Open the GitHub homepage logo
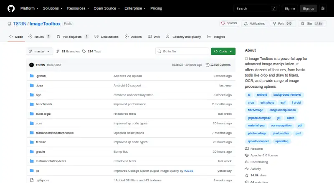Image resolution: width=334 pixels, height=183 pixels. (11, 8)
